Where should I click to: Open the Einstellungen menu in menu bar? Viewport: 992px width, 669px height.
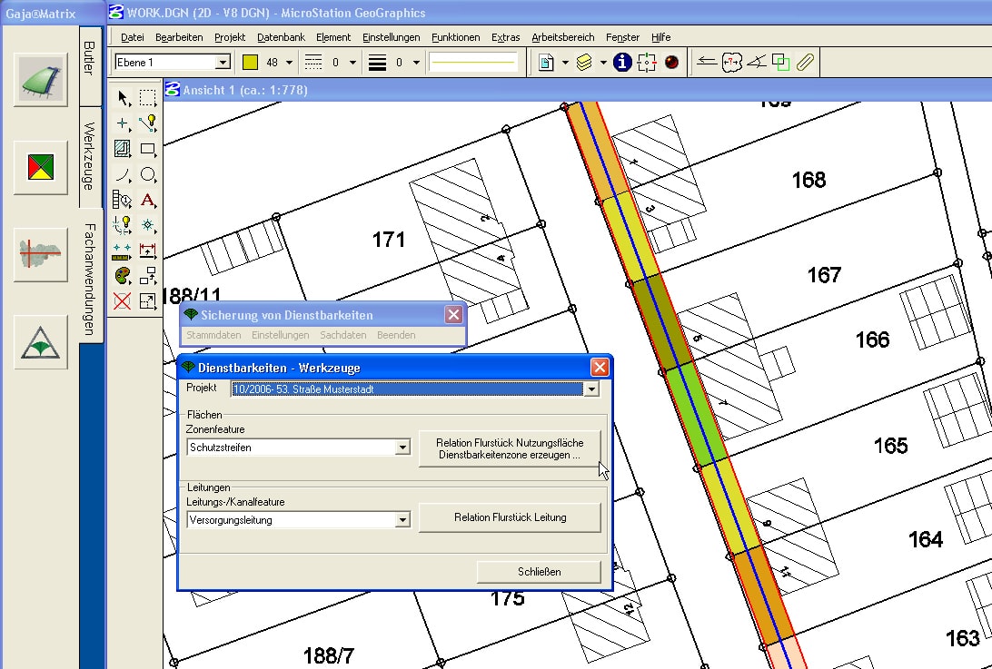[x=391, y=37]
